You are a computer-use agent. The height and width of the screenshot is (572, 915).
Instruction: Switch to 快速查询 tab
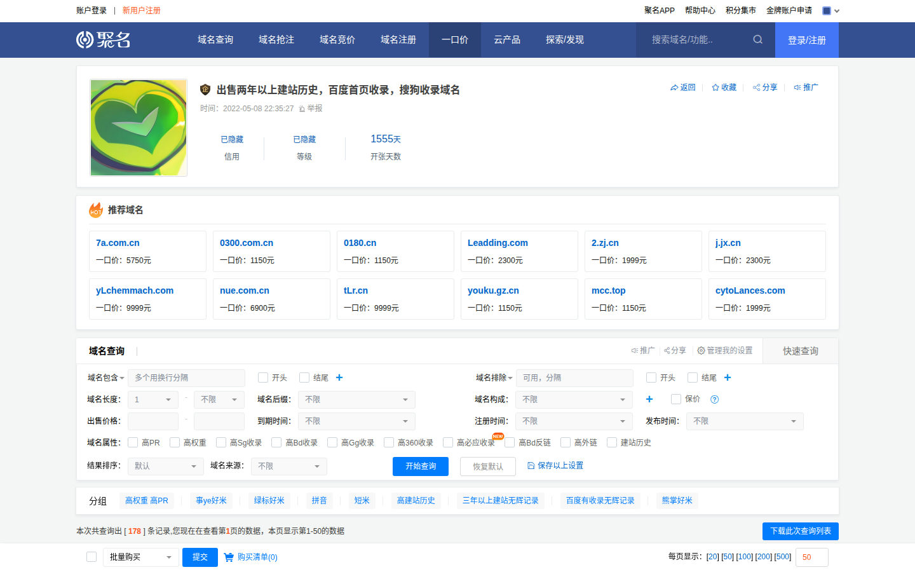tap(801, 351)
